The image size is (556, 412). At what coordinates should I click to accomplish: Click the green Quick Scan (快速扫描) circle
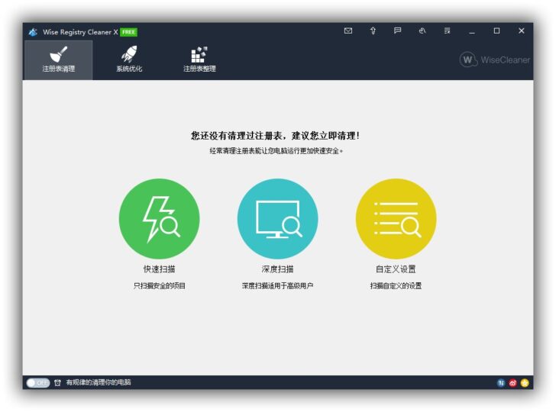point(159,218)
